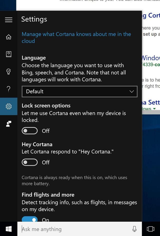Open Reminders via the lightbulb icon
160x236 pixels.
tap(8, 72)
